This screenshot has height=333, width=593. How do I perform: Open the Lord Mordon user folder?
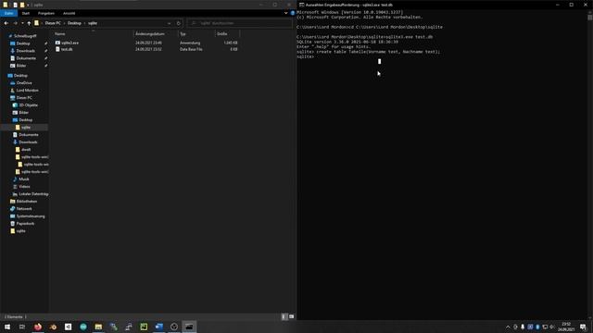27,91
